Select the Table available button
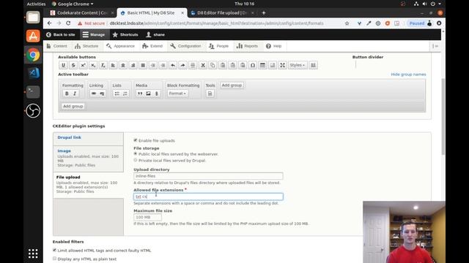The image size is (469, 263). (x=262, y=65)
